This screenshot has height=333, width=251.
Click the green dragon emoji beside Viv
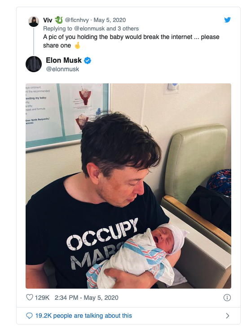[x=59, y=20]
